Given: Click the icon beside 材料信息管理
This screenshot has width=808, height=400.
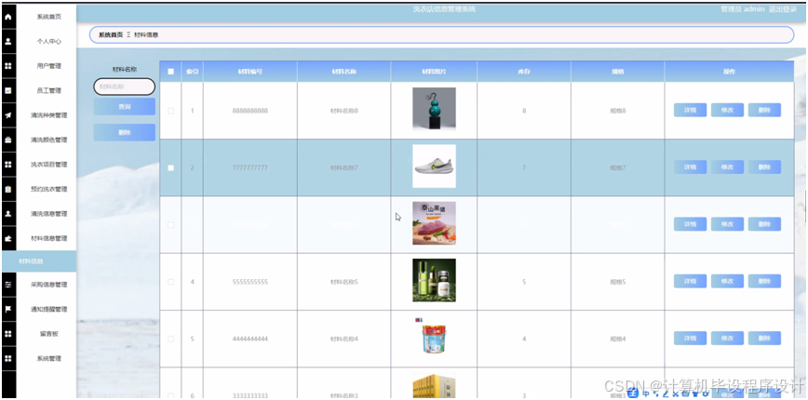Looking at the screenshot, I should [x=7, y=239].
